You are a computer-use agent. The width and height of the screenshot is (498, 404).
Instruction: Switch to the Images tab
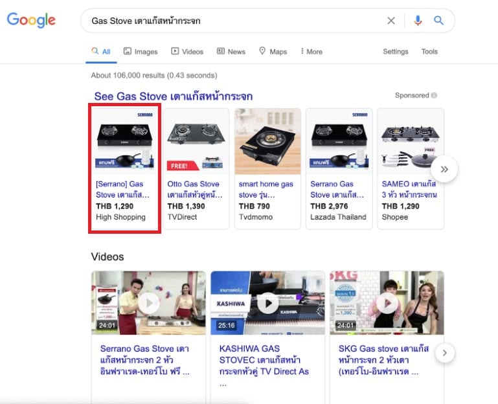(x=141, y=51)
